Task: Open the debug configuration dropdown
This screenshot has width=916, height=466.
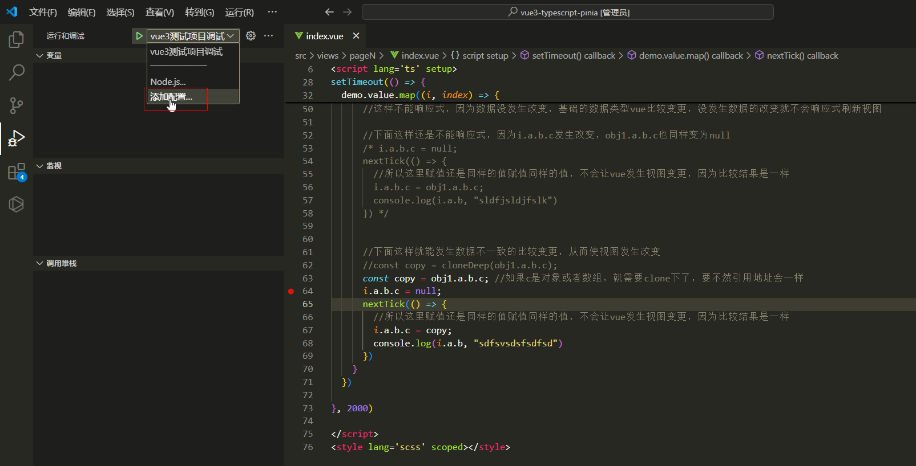Action: pyautogui.click(x=193, y=36)
